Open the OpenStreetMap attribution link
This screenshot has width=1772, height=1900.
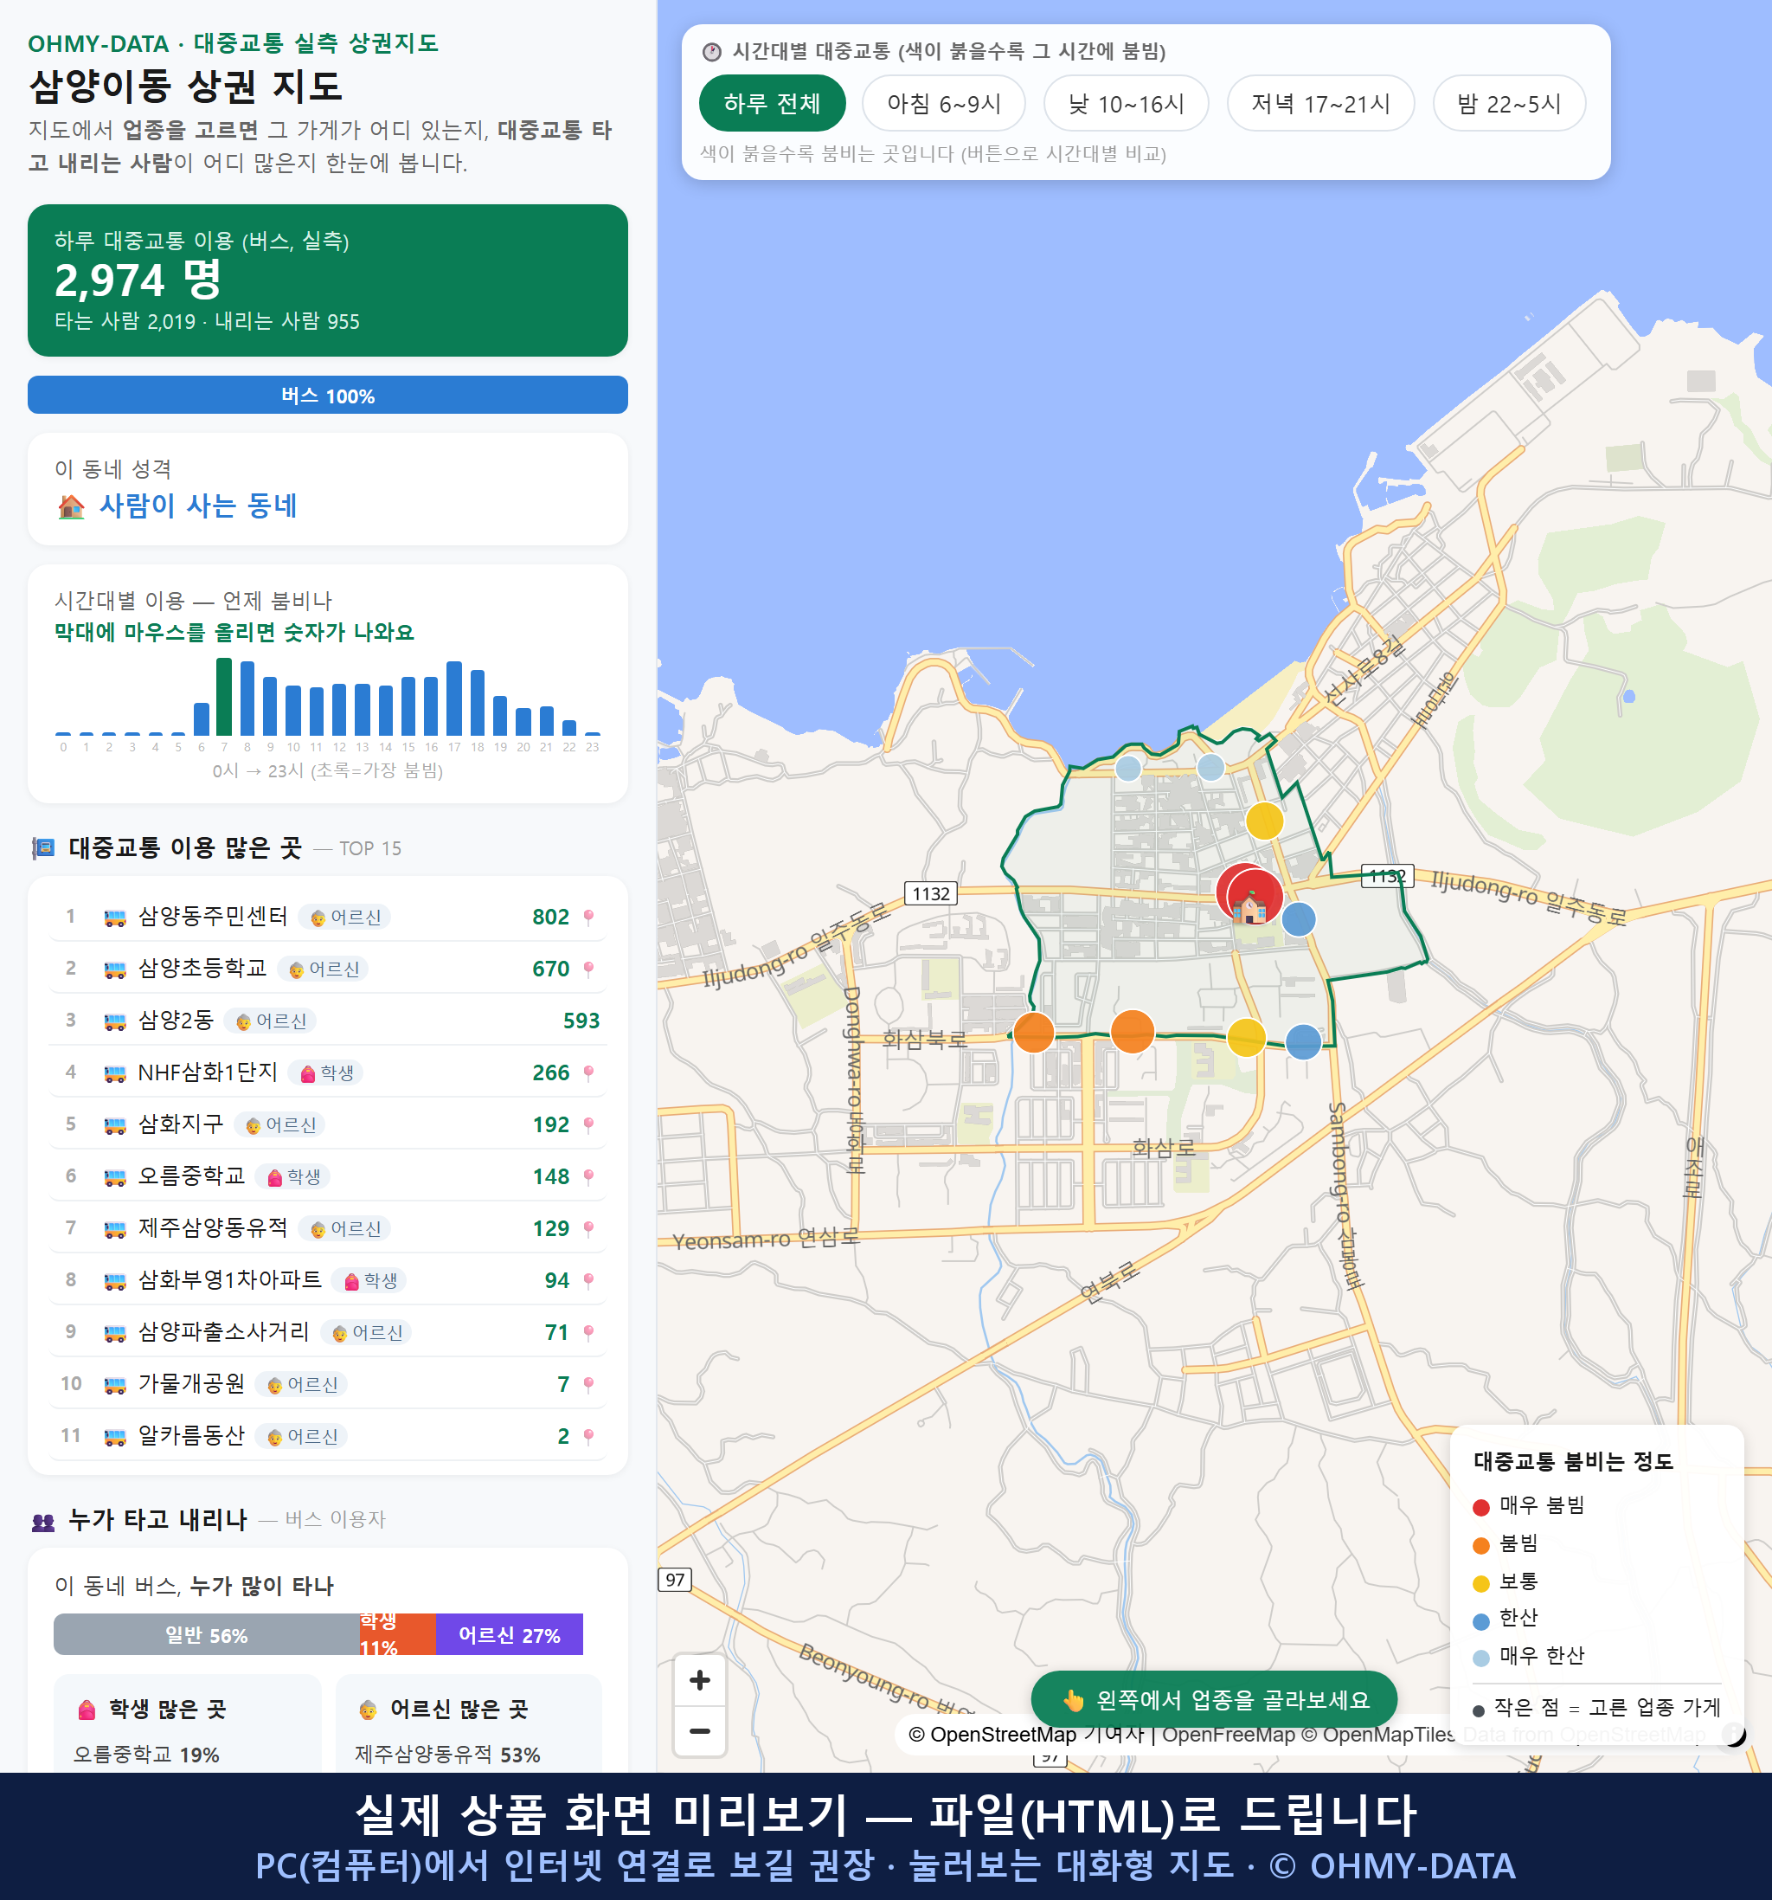992,1735
